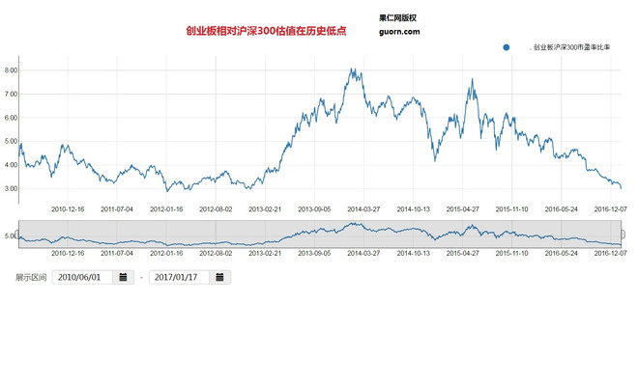This screenshot has width=638, height=387.
Task: Click the 2015-04-27 main axis date label
Action: click(462, 209)
